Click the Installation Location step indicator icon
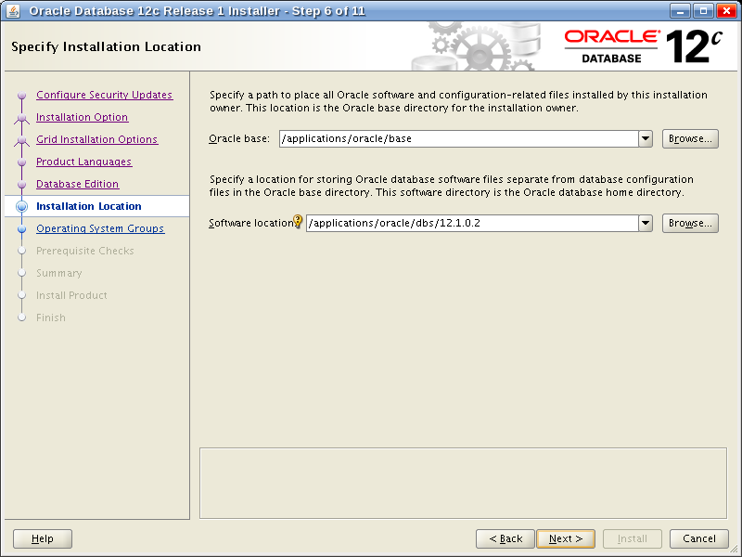 click(x=22, y=207)
